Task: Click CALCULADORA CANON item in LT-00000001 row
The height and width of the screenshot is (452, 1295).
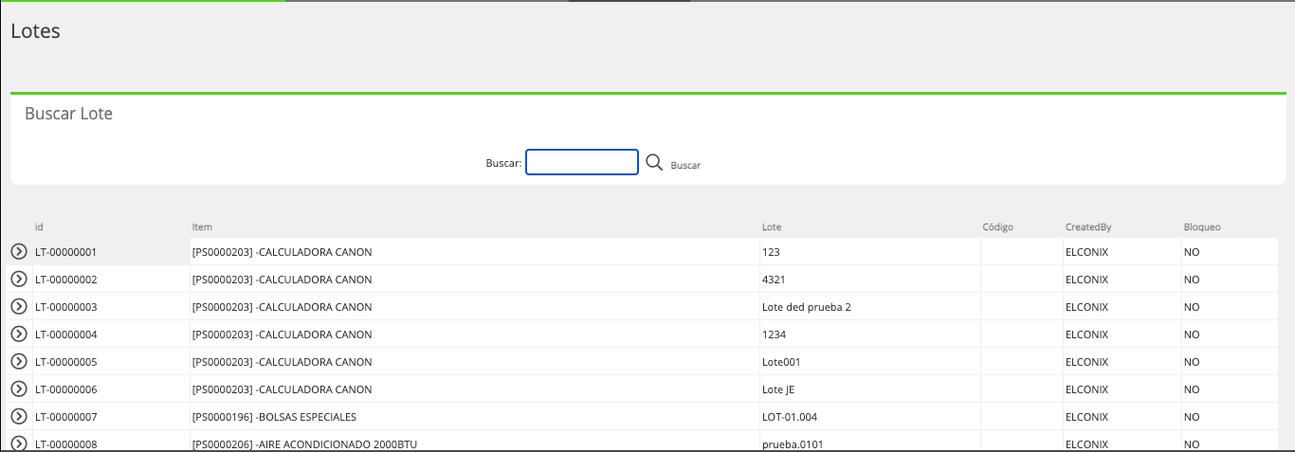Action: click(x=282, y=252)
